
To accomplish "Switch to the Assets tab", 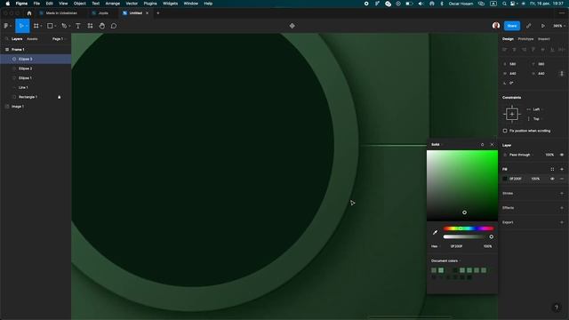I will [x=32, y=39].
